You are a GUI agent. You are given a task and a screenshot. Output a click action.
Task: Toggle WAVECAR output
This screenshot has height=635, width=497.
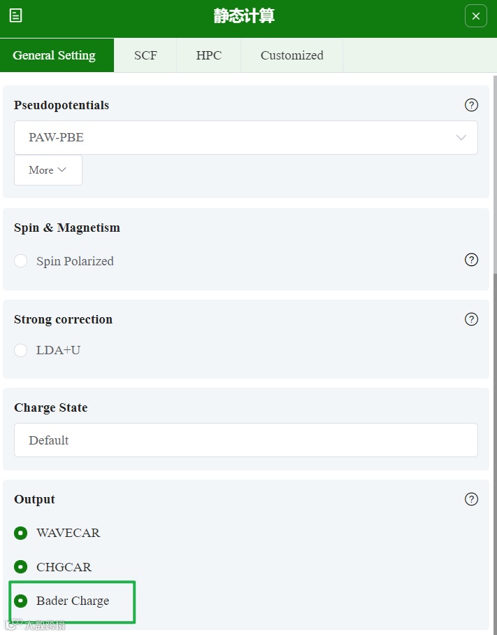(x=21, y=533)
